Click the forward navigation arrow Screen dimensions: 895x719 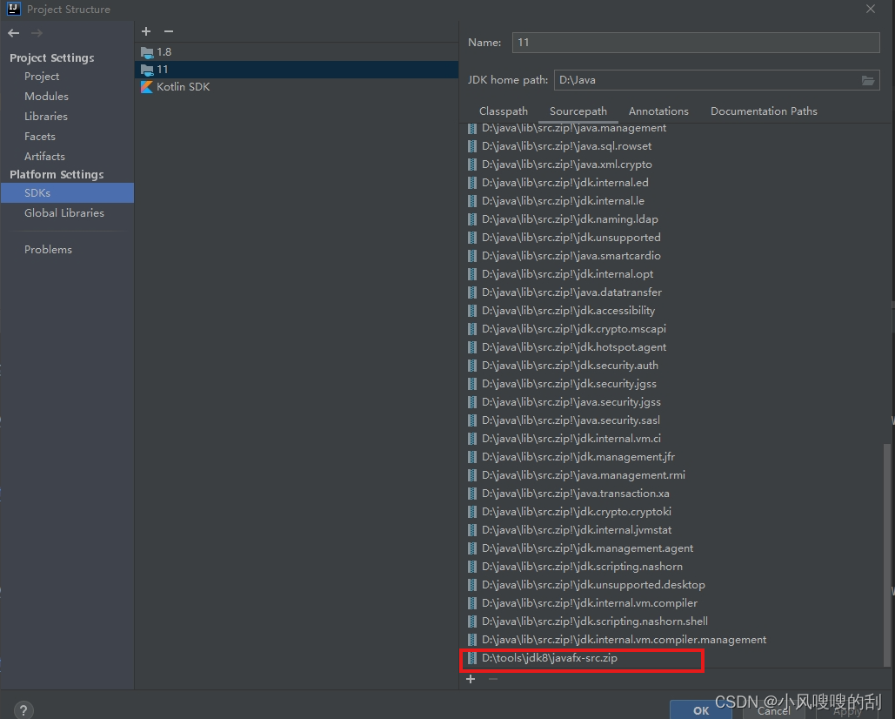tap(37, 33)
